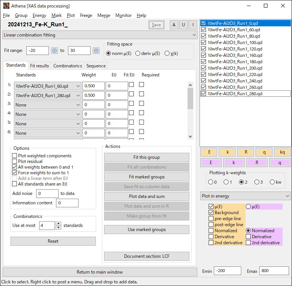This screenshot has height=286, width=292.
Task: Switch to the Sequence tab
Action: coord(96,65)
